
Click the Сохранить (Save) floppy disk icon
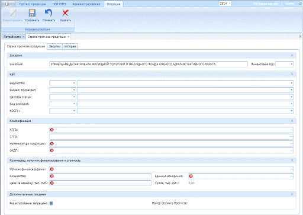tap(32, 13)
